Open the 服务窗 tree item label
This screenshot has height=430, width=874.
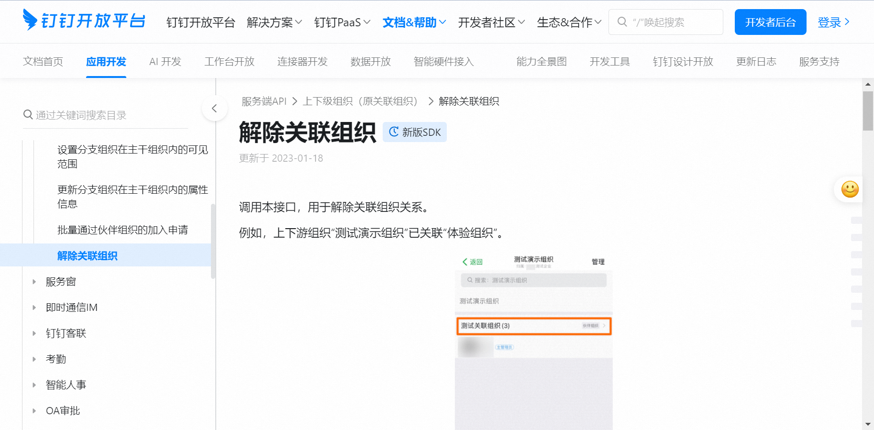click(61, 282)
